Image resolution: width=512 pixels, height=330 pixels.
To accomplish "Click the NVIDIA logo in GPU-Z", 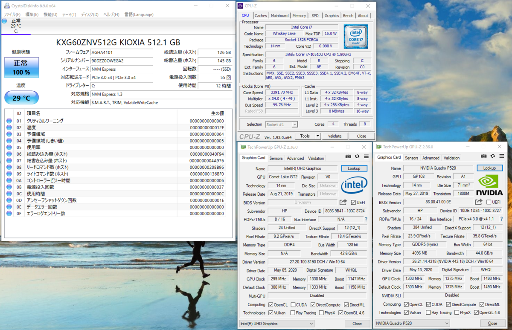I will pyautogui.click(x=489, y=186).
